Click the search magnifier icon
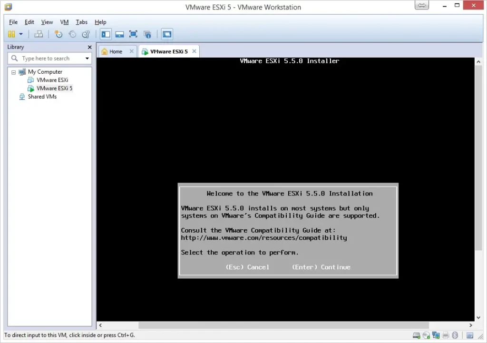This screenshot has height=343, width=487. (14, 58)
